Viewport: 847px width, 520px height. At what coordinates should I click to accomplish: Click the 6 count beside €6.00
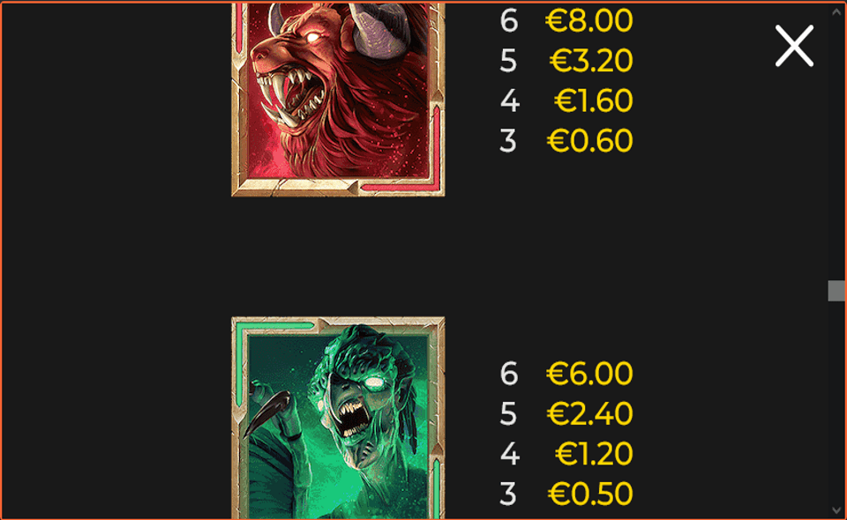pos(509,374)
